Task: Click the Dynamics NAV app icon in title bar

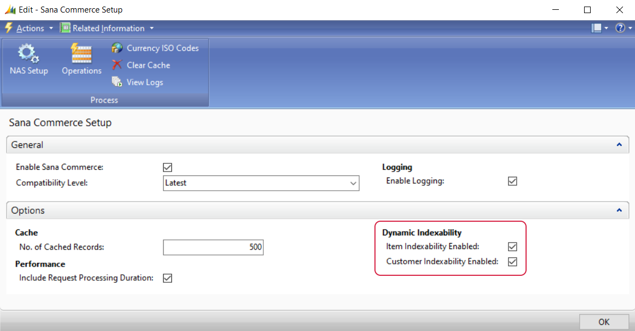Action: tap(10, 10)
